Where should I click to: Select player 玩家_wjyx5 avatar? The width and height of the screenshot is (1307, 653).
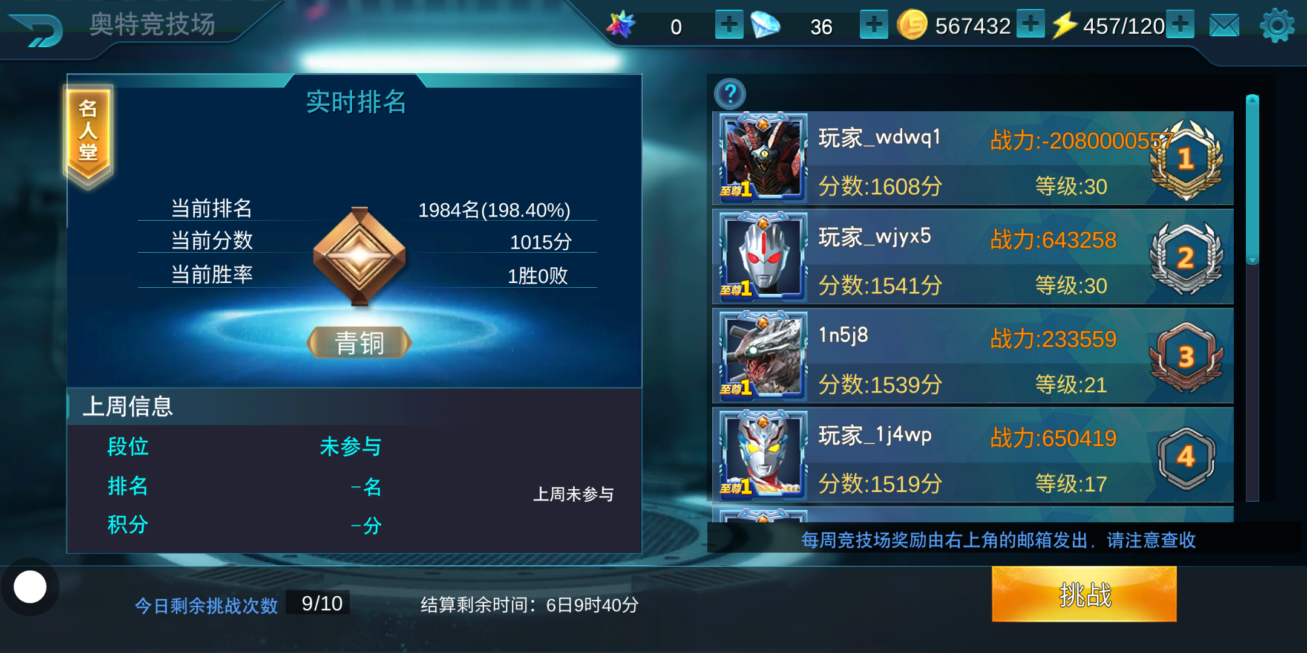762,257
